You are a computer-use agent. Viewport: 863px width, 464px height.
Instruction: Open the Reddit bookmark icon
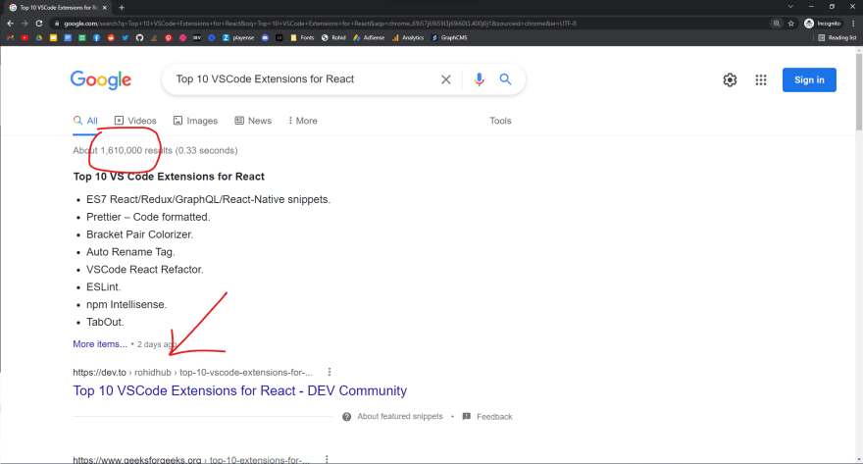[x=111, y=38]
